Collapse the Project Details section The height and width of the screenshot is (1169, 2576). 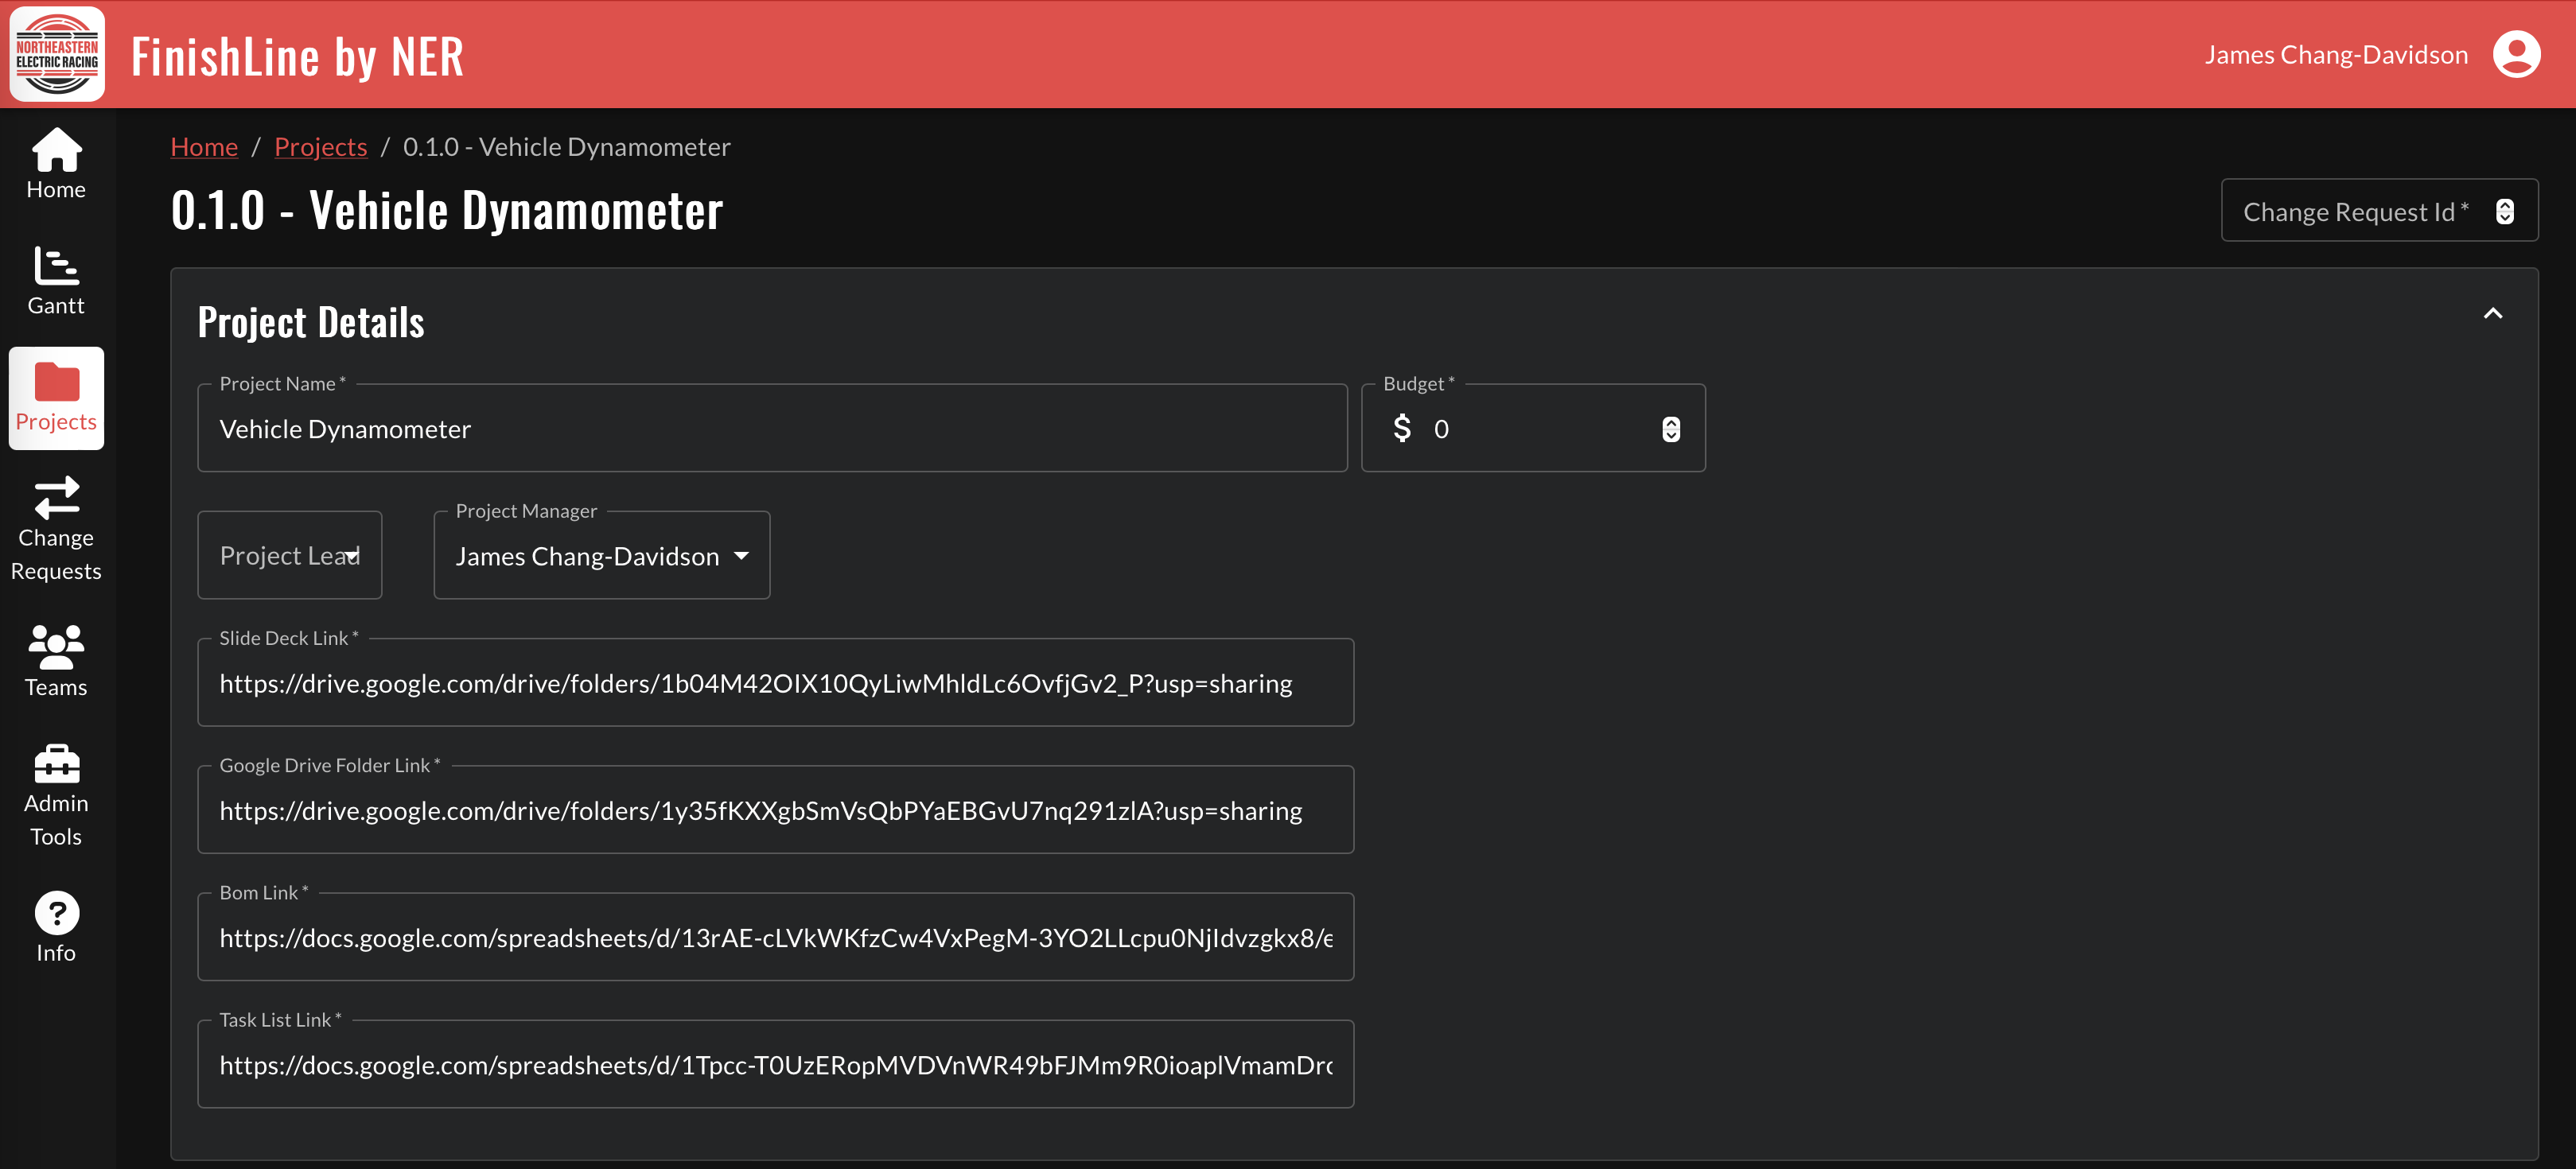2492,314
